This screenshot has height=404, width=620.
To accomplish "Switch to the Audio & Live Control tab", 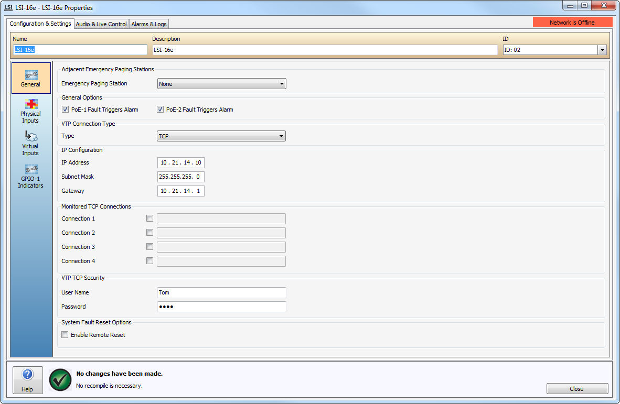I will [x=101, y=24].
